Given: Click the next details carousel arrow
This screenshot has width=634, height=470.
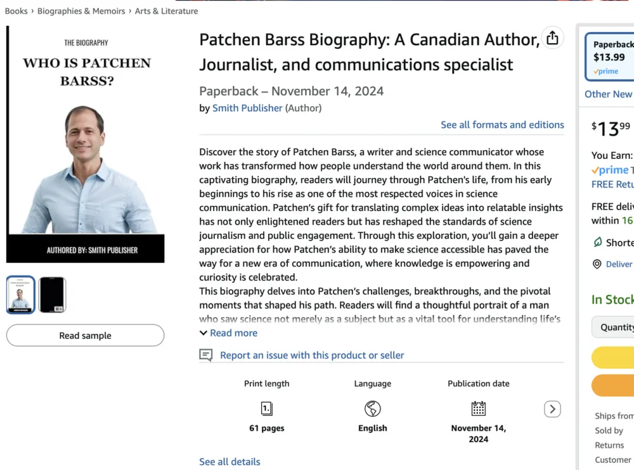Looking at the screenshot, I should (x=552, y=409).
